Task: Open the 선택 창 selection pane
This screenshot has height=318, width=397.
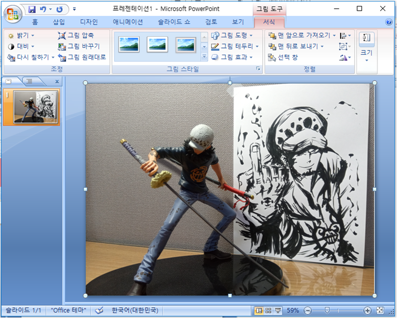Action: pyautogui.click(x=283, y=58)
